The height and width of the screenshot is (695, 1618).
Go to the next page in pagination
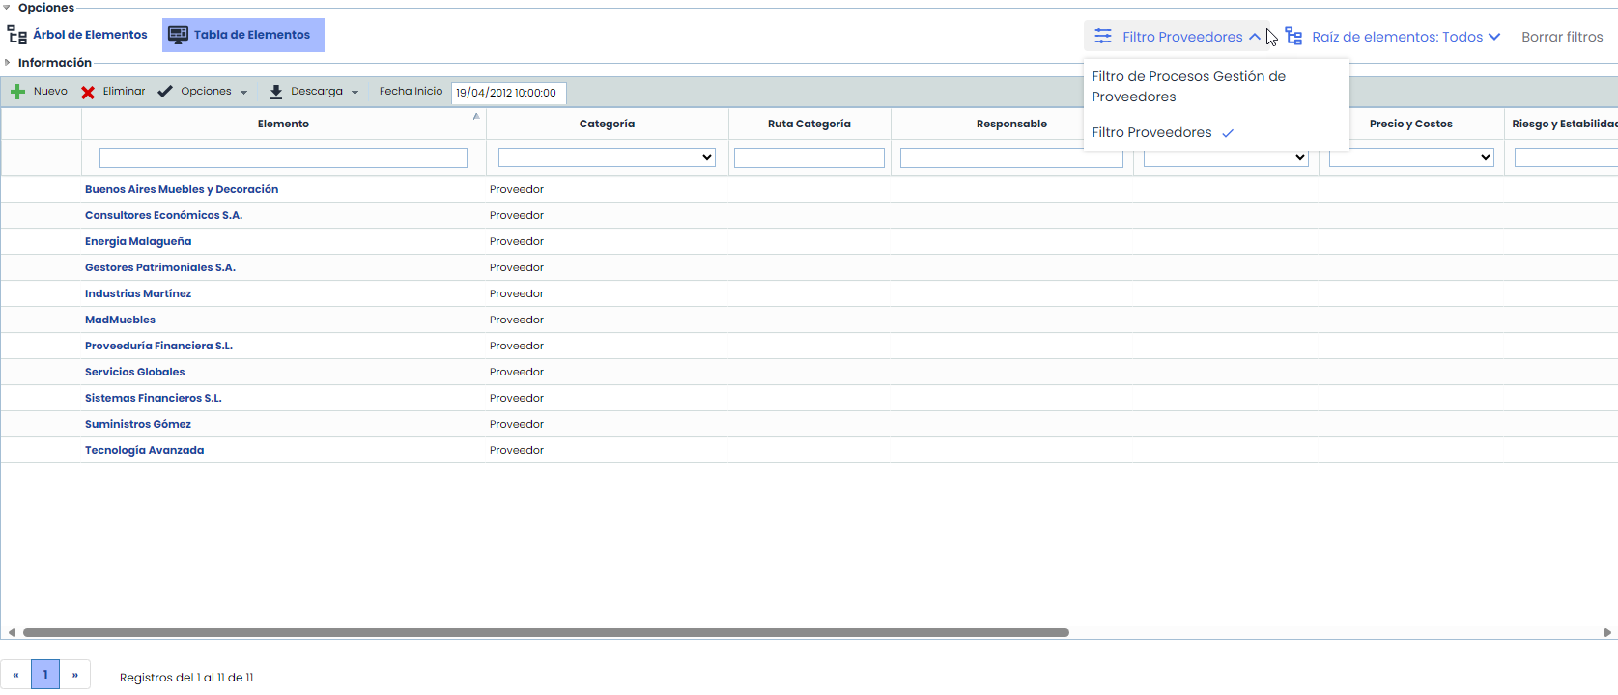point(75,675)
